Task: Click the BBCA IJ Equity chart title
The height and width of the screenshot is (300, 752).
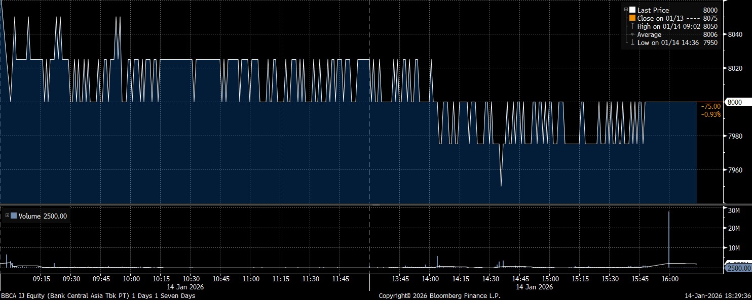Action: point(97,295)
